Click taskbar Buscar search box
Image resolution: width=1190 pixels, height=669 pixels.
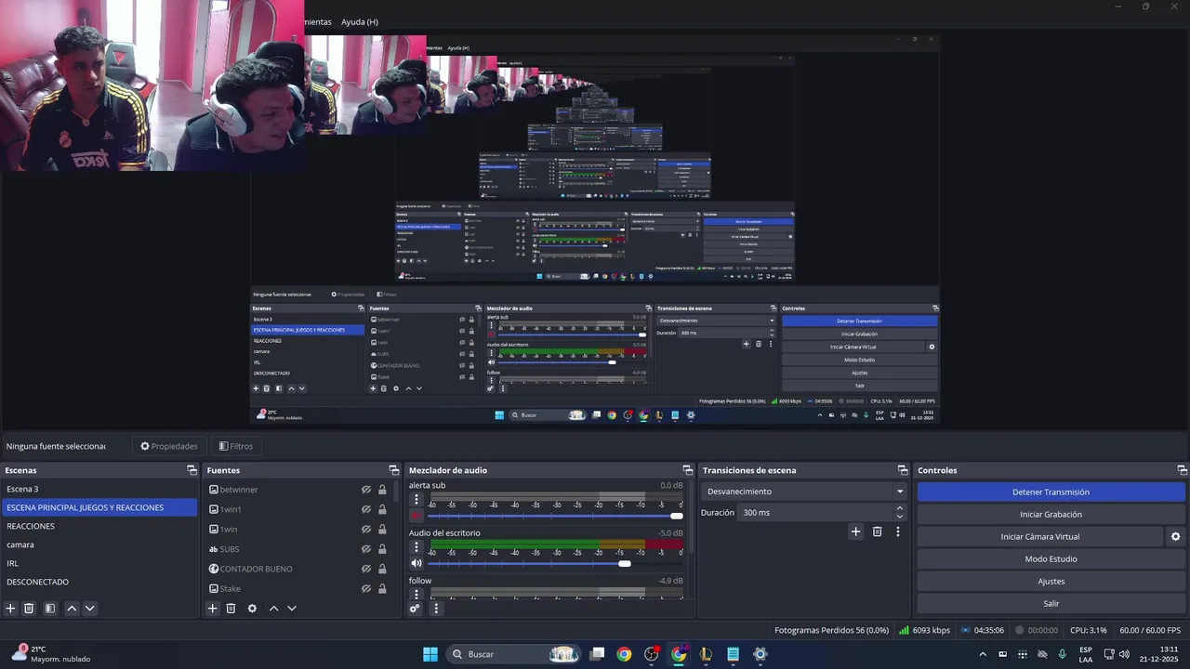[x=513, y=654]
